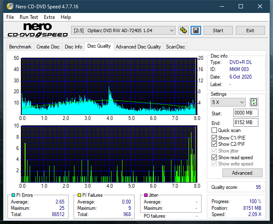Uncheck Show C2/PIF
The height and width of the screenshot is (224, 273).
click(214, 144)
